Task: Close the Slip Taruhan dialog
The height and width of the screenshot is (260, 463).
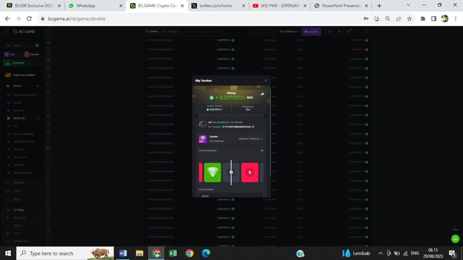Action: tap(265, 81)
